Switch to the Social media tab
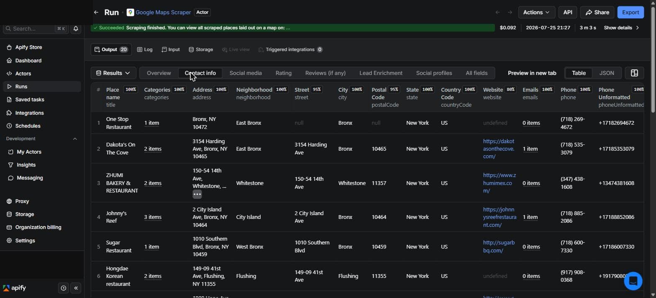Image resolution: width=656 pixels, height=298 pixels. [246, 73]
